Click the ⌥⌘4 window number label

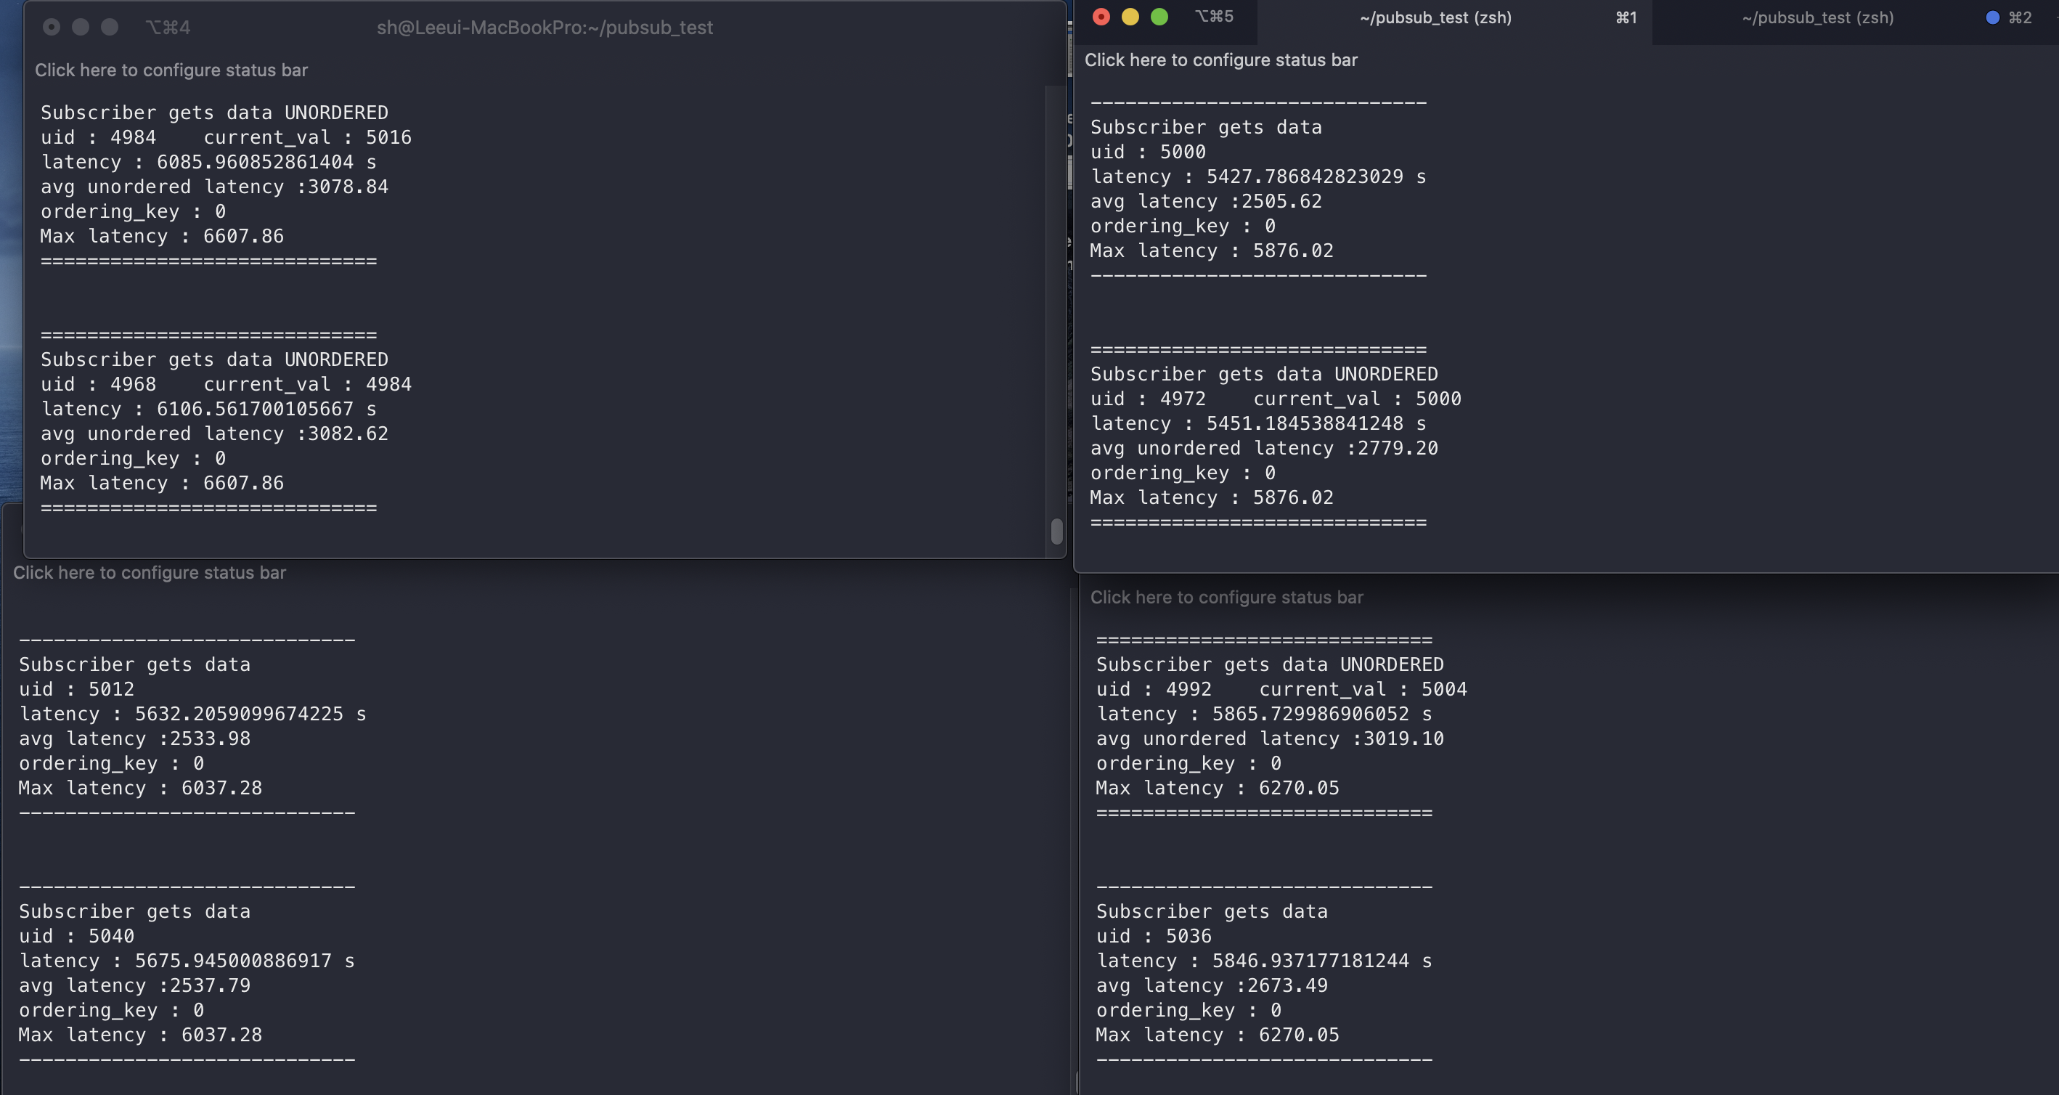pyautogui.click(x=168, y=27)
